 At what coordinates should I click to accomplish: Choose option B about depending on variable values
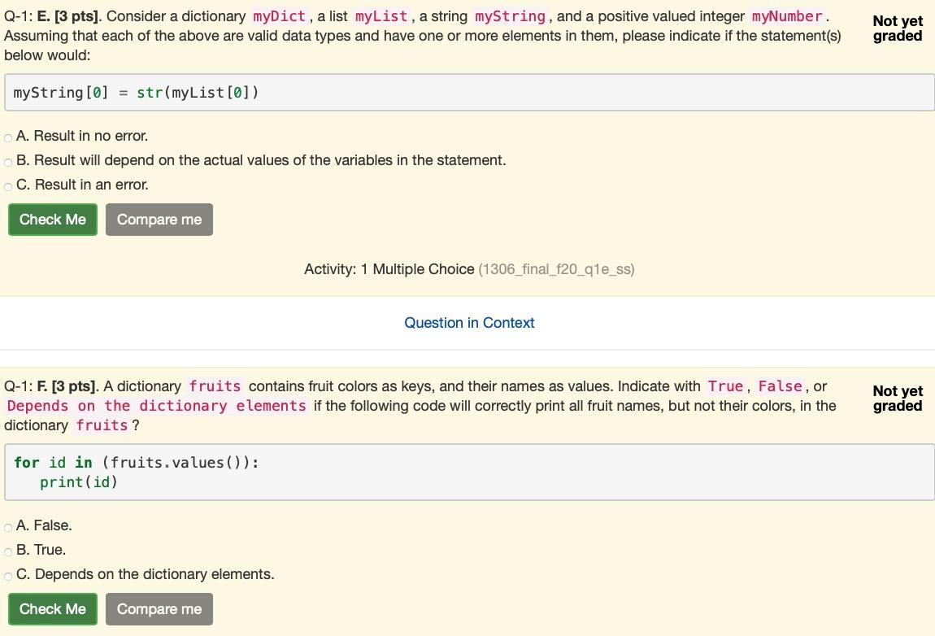(8, 162)
